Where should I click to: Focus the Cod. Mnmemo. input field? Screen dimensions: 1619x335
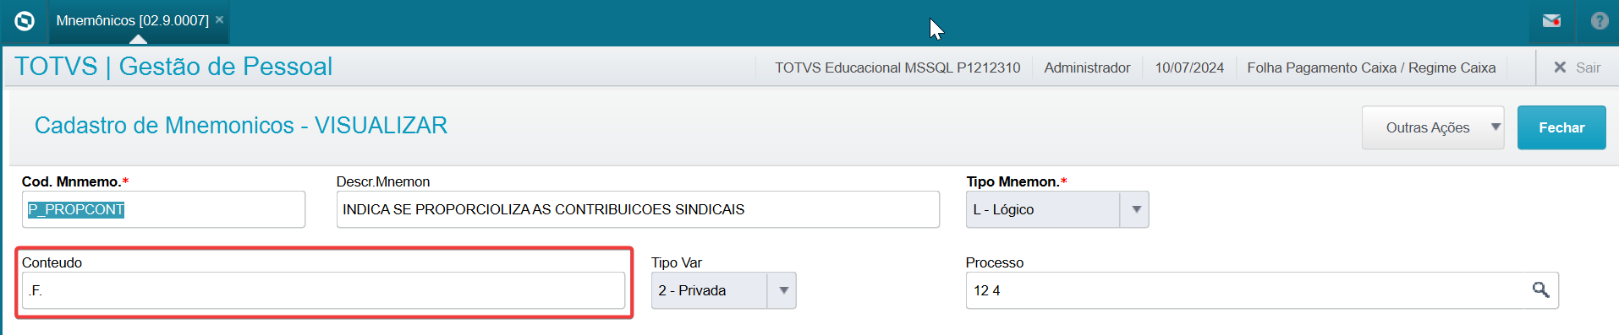163,209
